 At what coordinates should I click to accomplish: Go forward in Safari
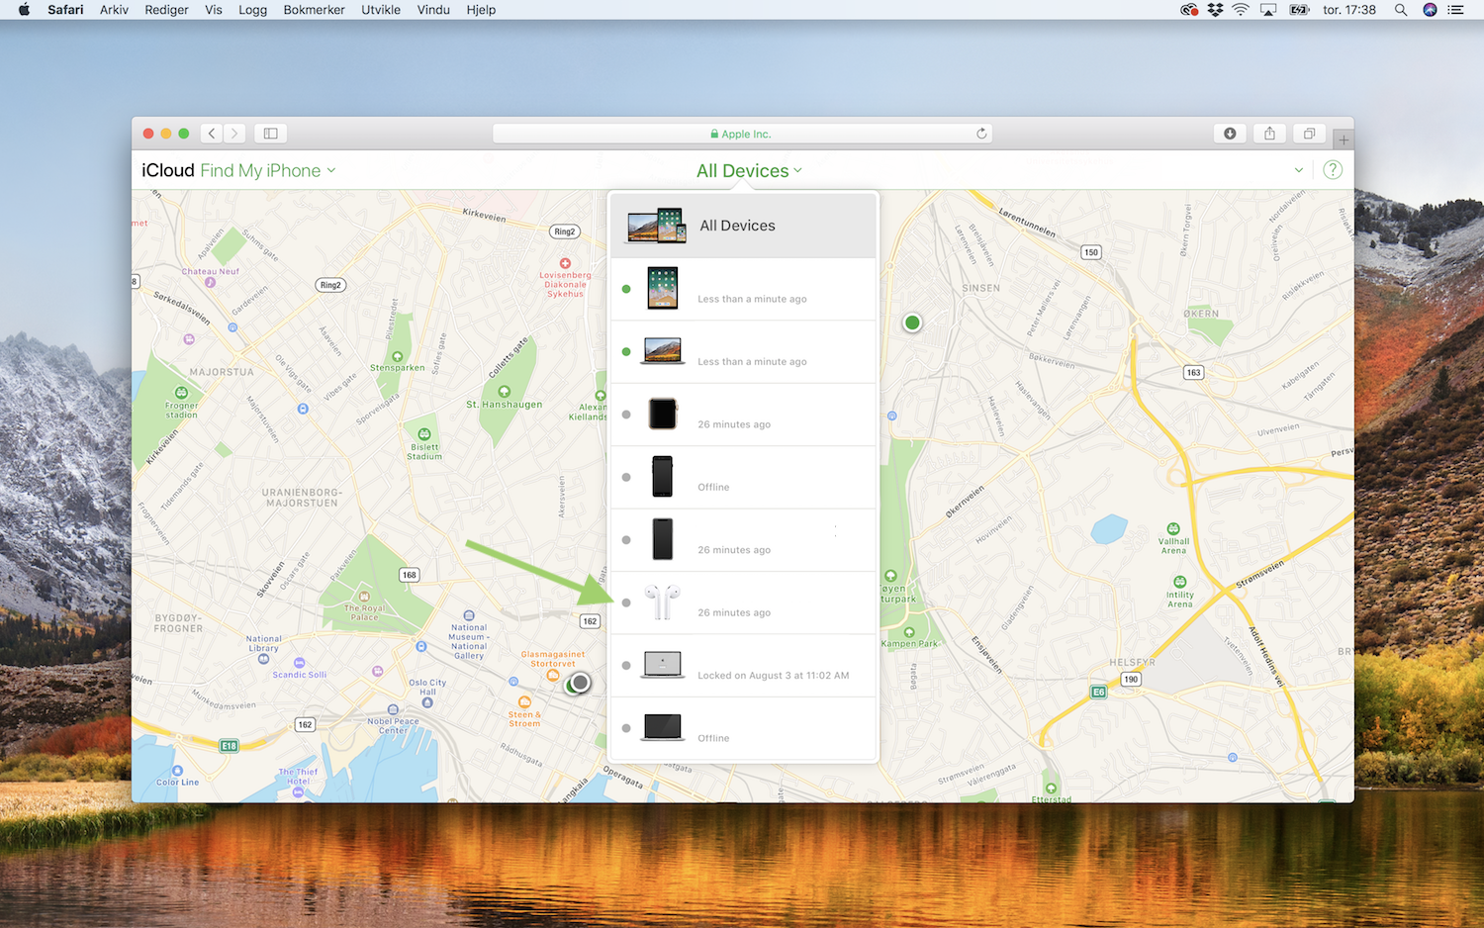tap(234, 134)
